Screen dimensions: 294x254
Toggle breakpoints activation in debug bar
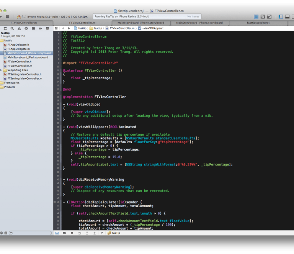tap(64, 233)
